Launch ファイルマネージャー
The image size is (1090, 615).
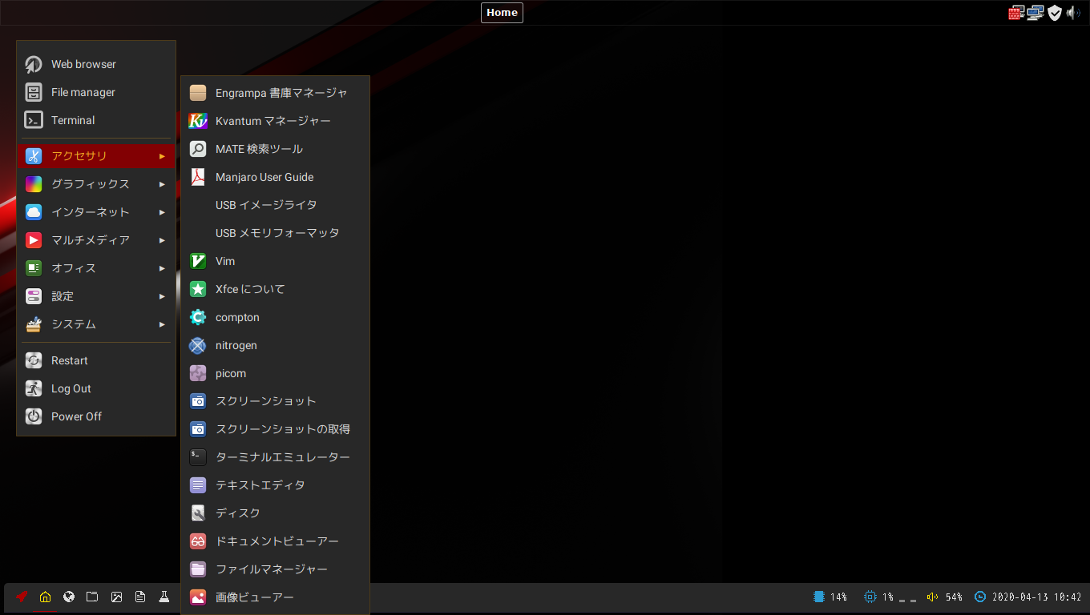click(x=275, y=569)
